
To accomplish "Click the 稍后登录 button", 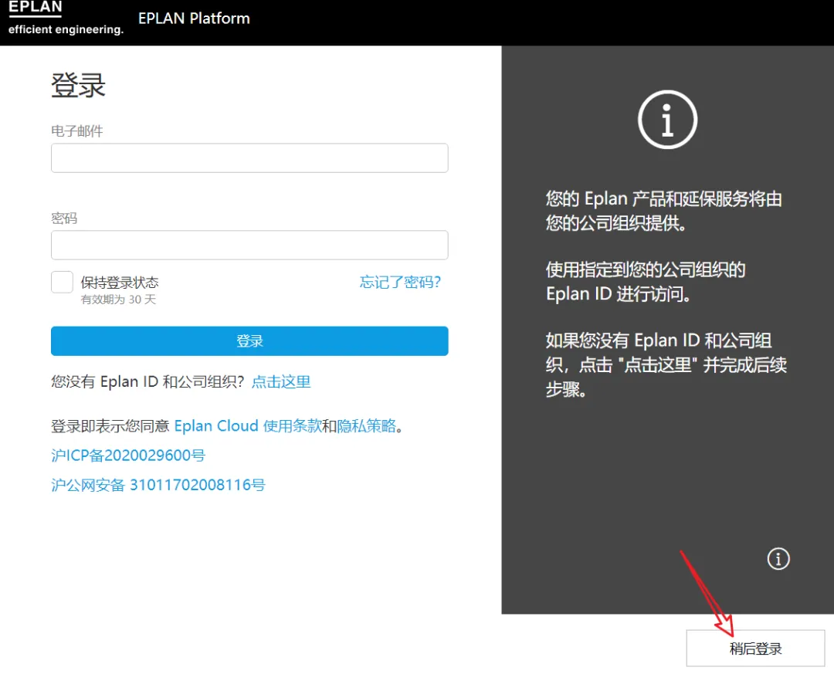I will [755, 649].
